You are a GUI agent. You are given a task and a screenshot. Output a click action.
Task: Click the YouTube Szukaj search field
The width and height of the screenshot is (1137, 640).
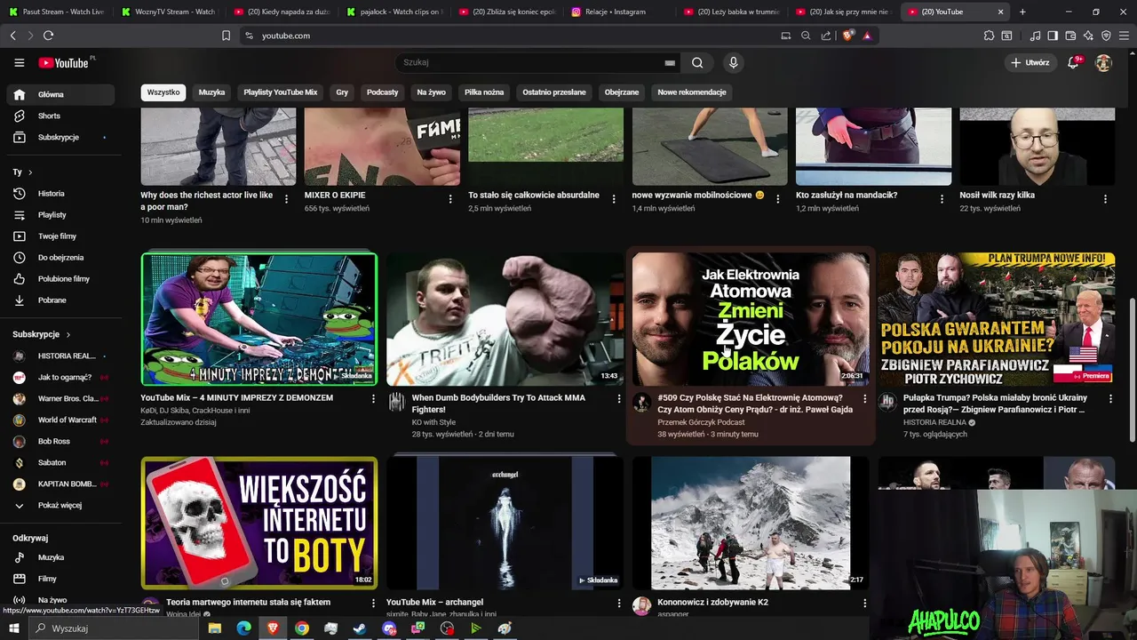point(531,63)
